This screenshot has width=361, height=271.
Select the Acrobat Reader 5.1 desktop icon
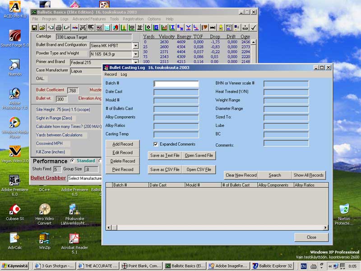[74, 243]
